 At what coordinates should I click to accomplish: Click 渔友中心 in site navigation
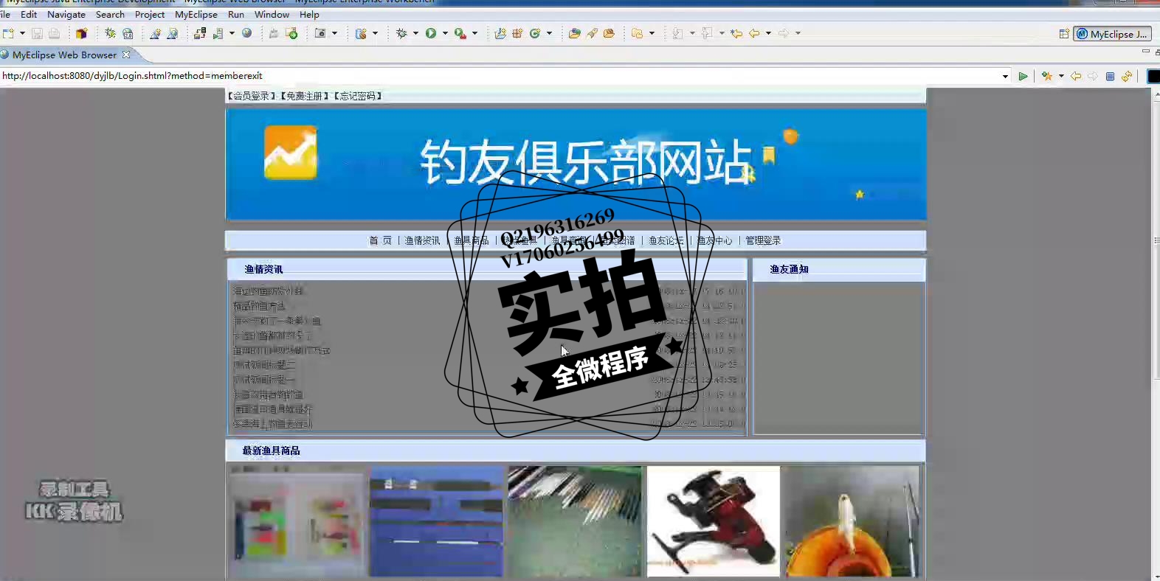pos(714,240)
